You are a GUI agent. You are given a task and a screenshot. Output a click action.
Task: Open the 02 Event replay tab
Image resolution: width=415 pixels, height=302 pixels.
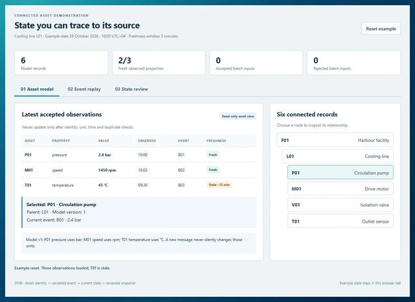[x=84, y=89]
